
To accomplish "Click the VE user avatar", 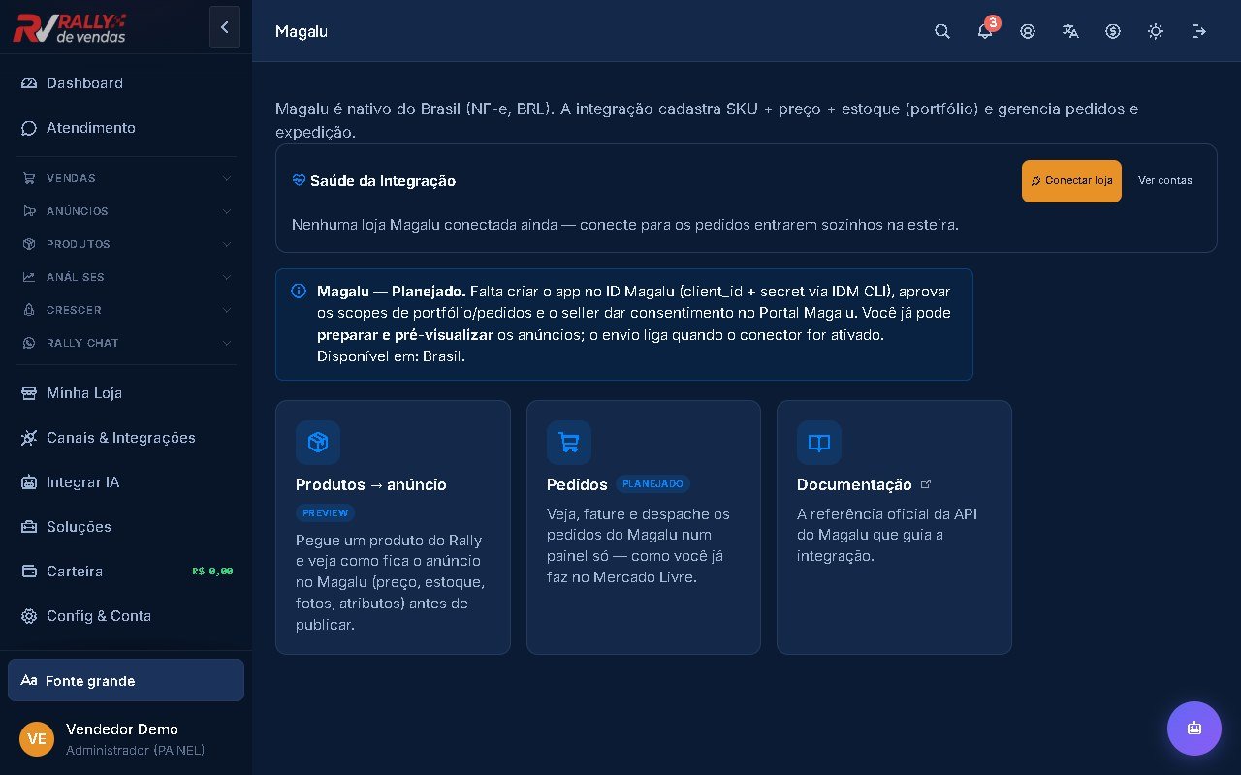I will (x=37, y=739).
